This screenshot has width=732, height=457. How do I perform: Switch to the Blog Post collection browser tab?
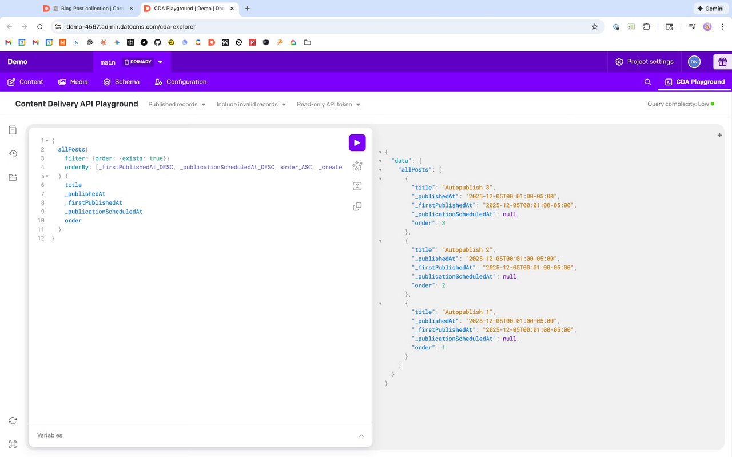pos(88,9)
